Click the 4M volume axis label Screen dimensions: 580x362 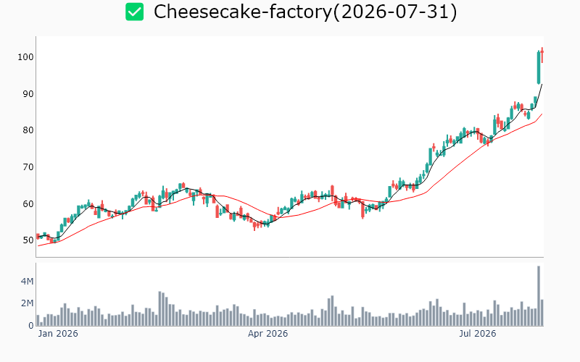click(27, 282)
